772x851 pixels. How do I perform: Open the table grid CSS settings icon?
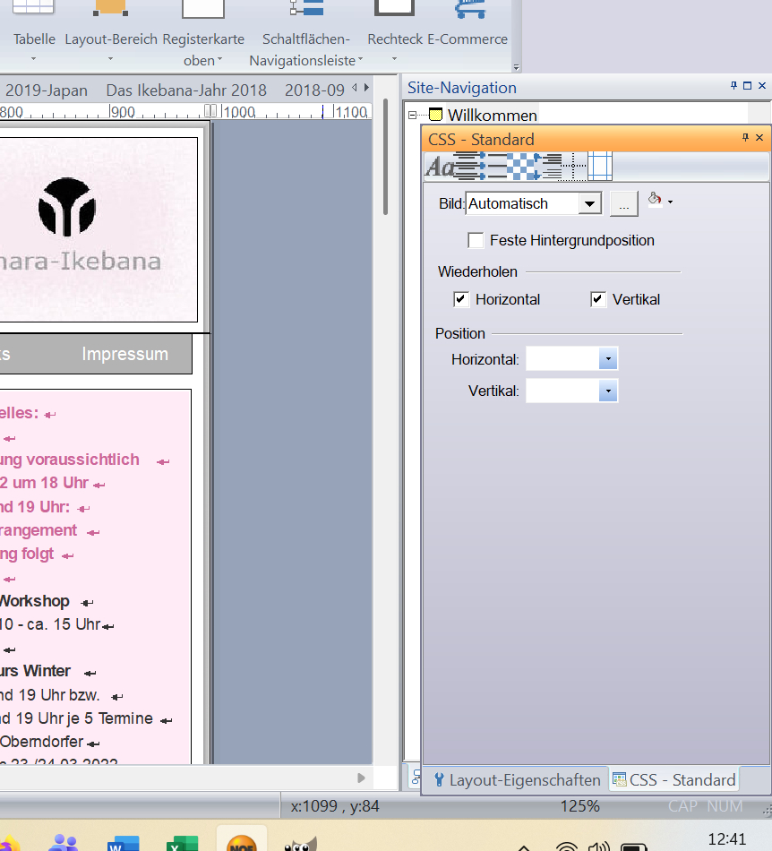click(x=599, y=167)
